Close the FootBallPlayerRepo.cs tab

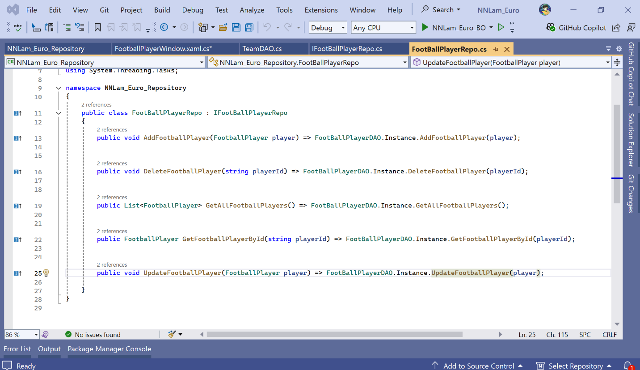[x=507, y=49]
